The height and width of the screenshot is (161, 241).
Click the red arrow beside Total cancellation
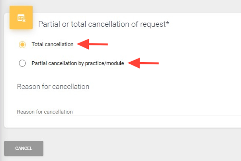[92, 44]
